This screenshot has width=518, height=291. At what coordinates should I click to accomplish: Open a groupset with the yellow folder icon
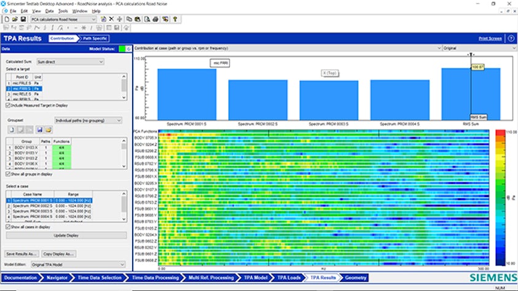coord(49,130)
